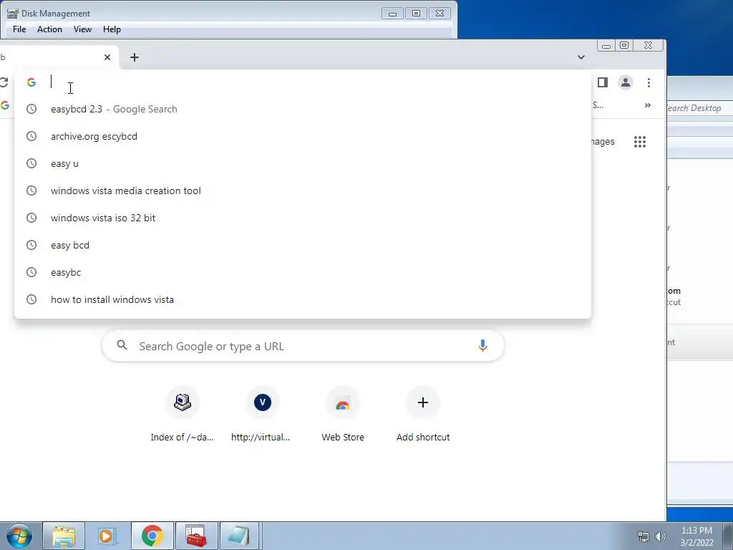Click taskbar clock showing 1:13 PM

(696, 536)
